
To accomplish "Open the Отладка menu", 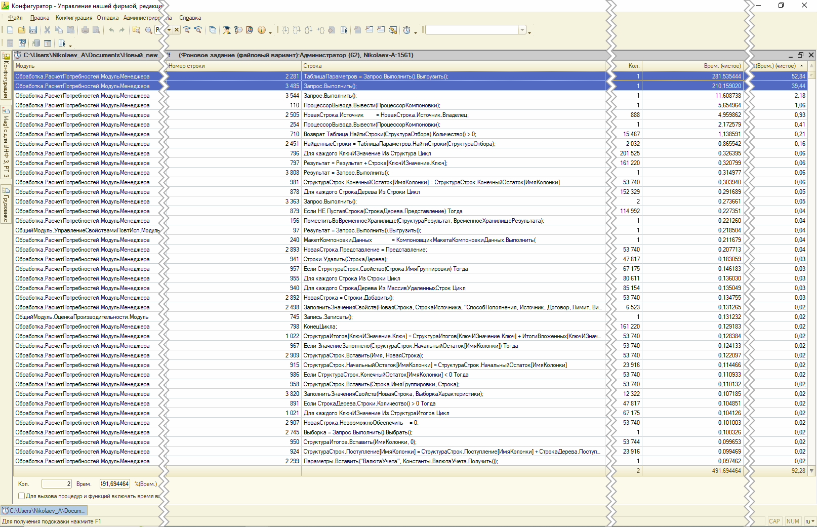I will [107, 18].
